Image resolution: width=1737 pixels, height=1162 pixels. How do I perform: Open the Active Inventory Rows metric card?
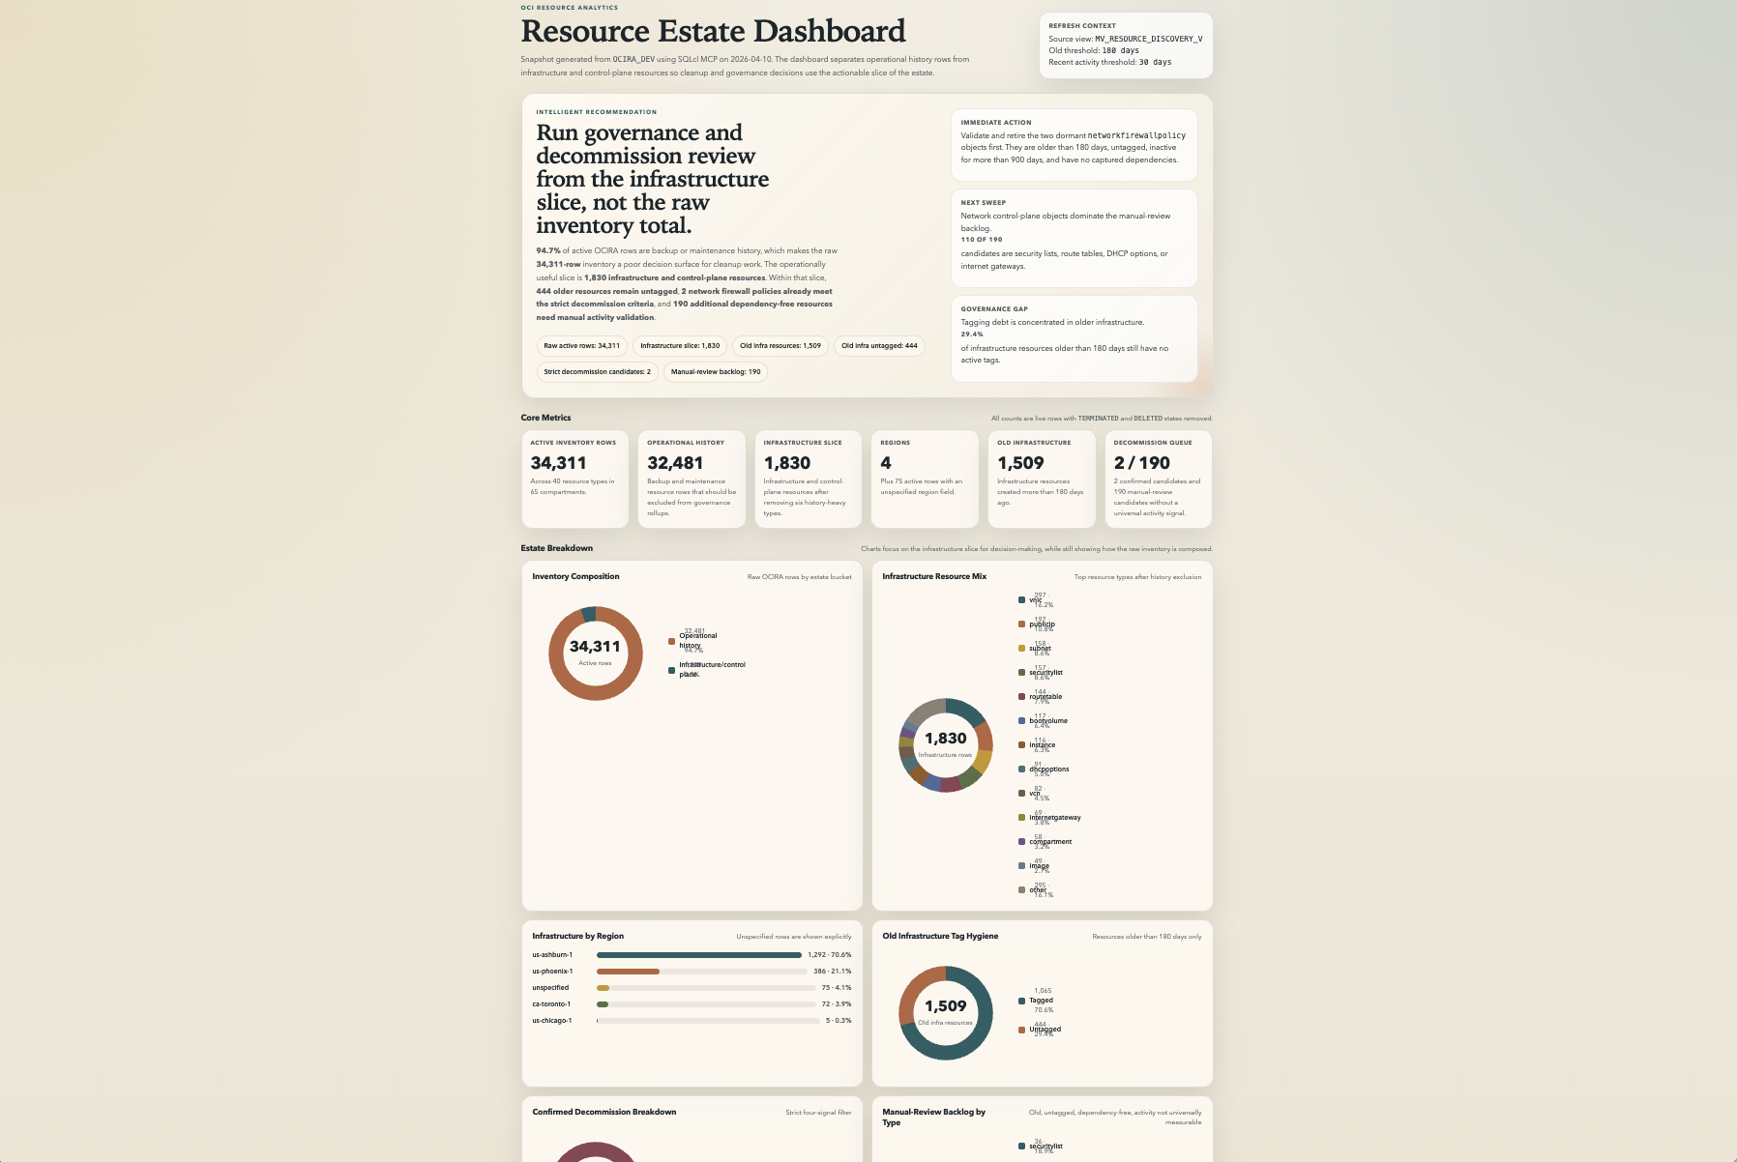pyautogui.click(x=574, y=479)
